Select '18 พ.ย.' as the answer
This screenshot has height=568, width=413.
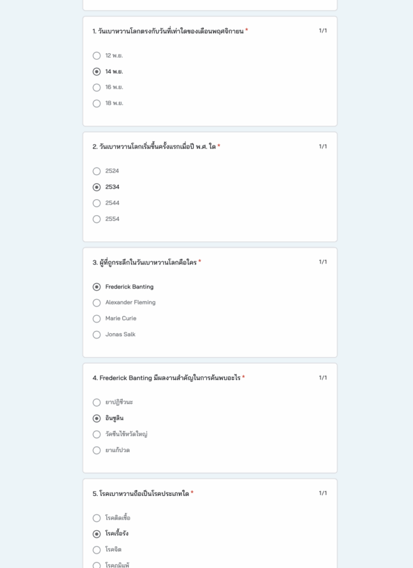click(97, 103)
